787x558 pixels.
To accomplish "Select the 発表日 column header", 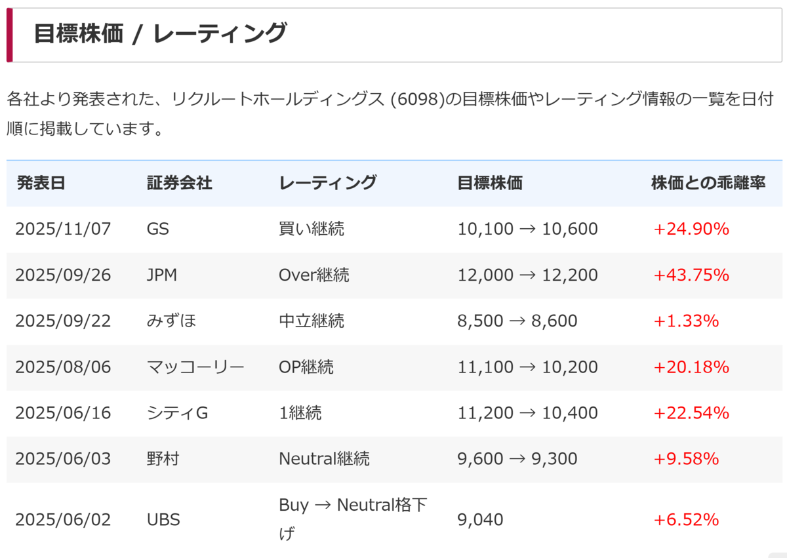I will point(41,183).
